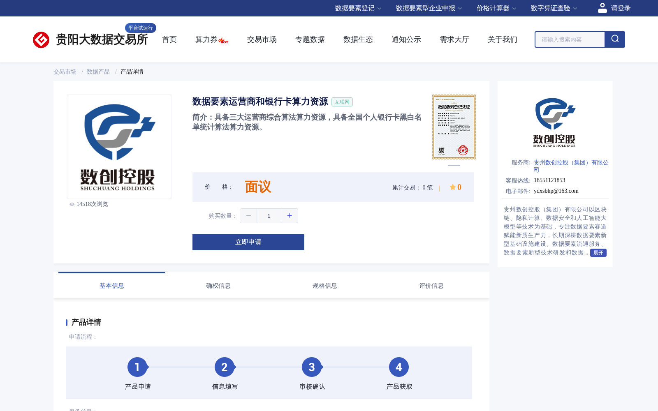The width and height of the screenshot is (658, 411).
Task: Click the 互联网 tag label
Action: 342,102
